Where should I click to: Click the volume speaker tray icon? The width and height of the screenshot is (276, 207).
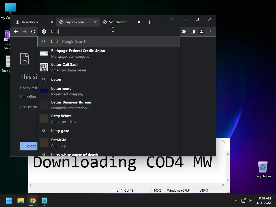point(250,201)
